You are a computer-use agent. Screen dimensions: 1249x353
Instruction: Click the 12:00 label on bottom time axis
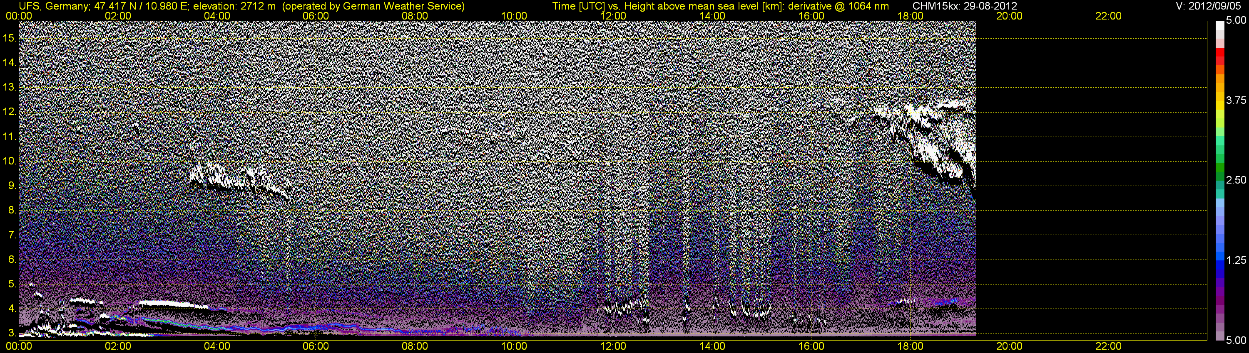pyautogui.click(x=613, y=346)
